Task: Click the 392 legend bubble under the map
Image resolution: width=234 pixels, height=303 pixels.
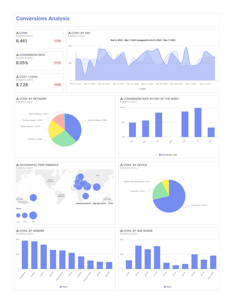Action: [x=25, y=215]
